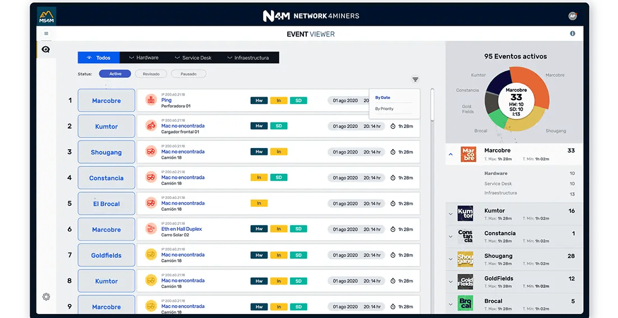The width and height of the screenshot is (618, 318).
Task: Click the N4M Network4Miners logo
Action: pos(311,16)
